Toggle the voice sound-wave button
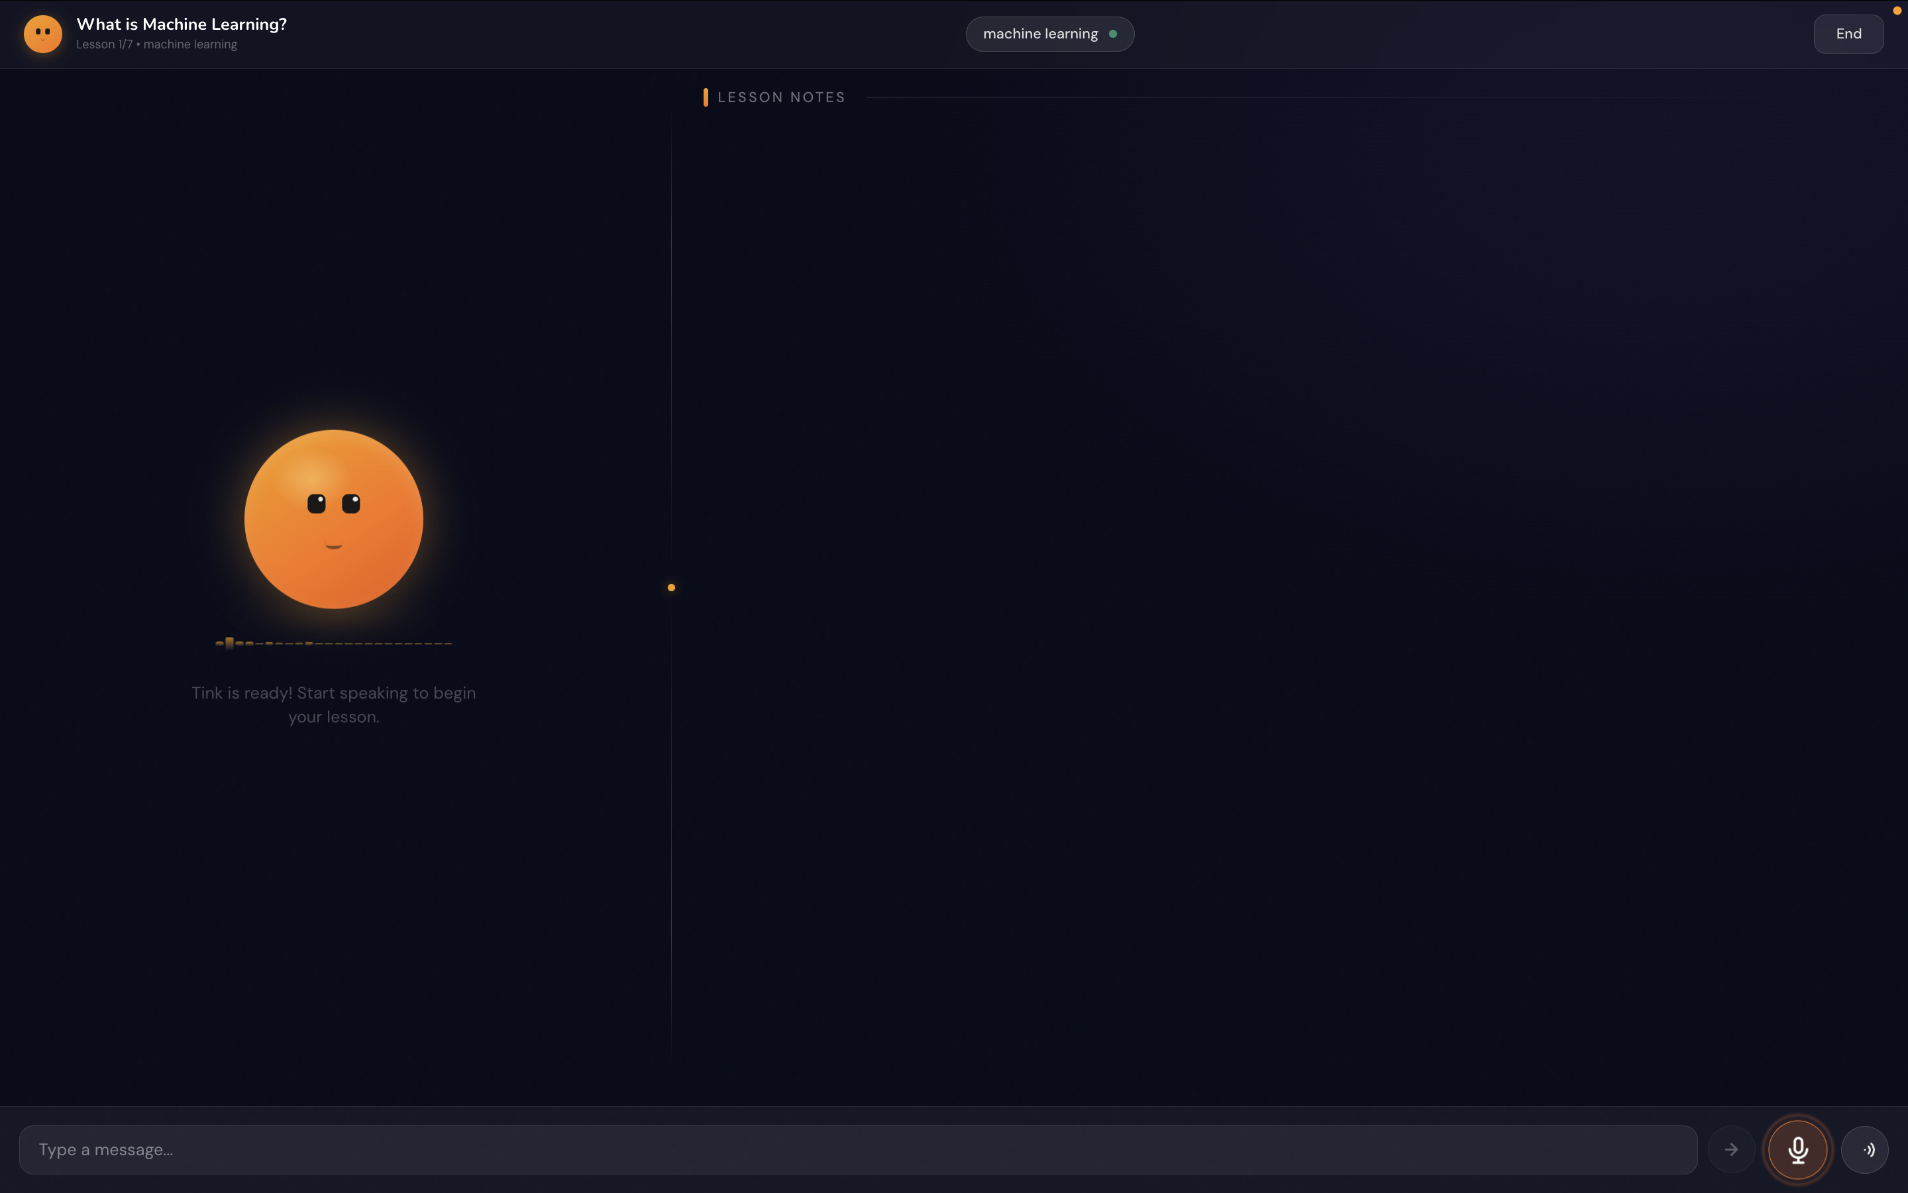This screenshot has width=1908, height=1193. 1865,1150
